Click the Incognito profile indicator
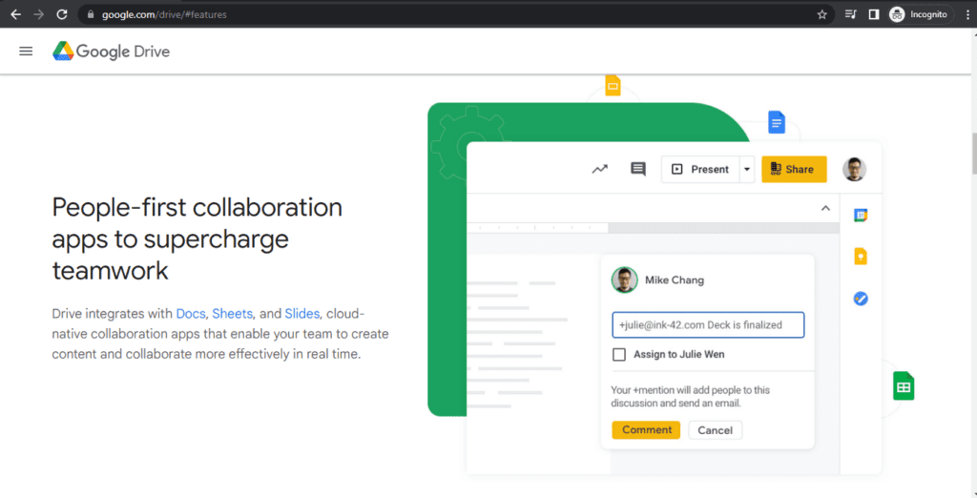977x498 pixels. click(x=920, y=14)
